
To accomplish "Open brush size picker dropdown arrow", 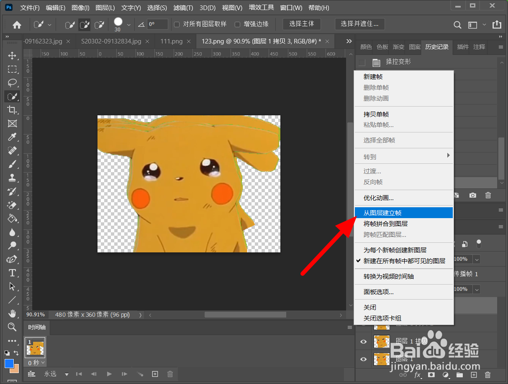I will (128, 25).
